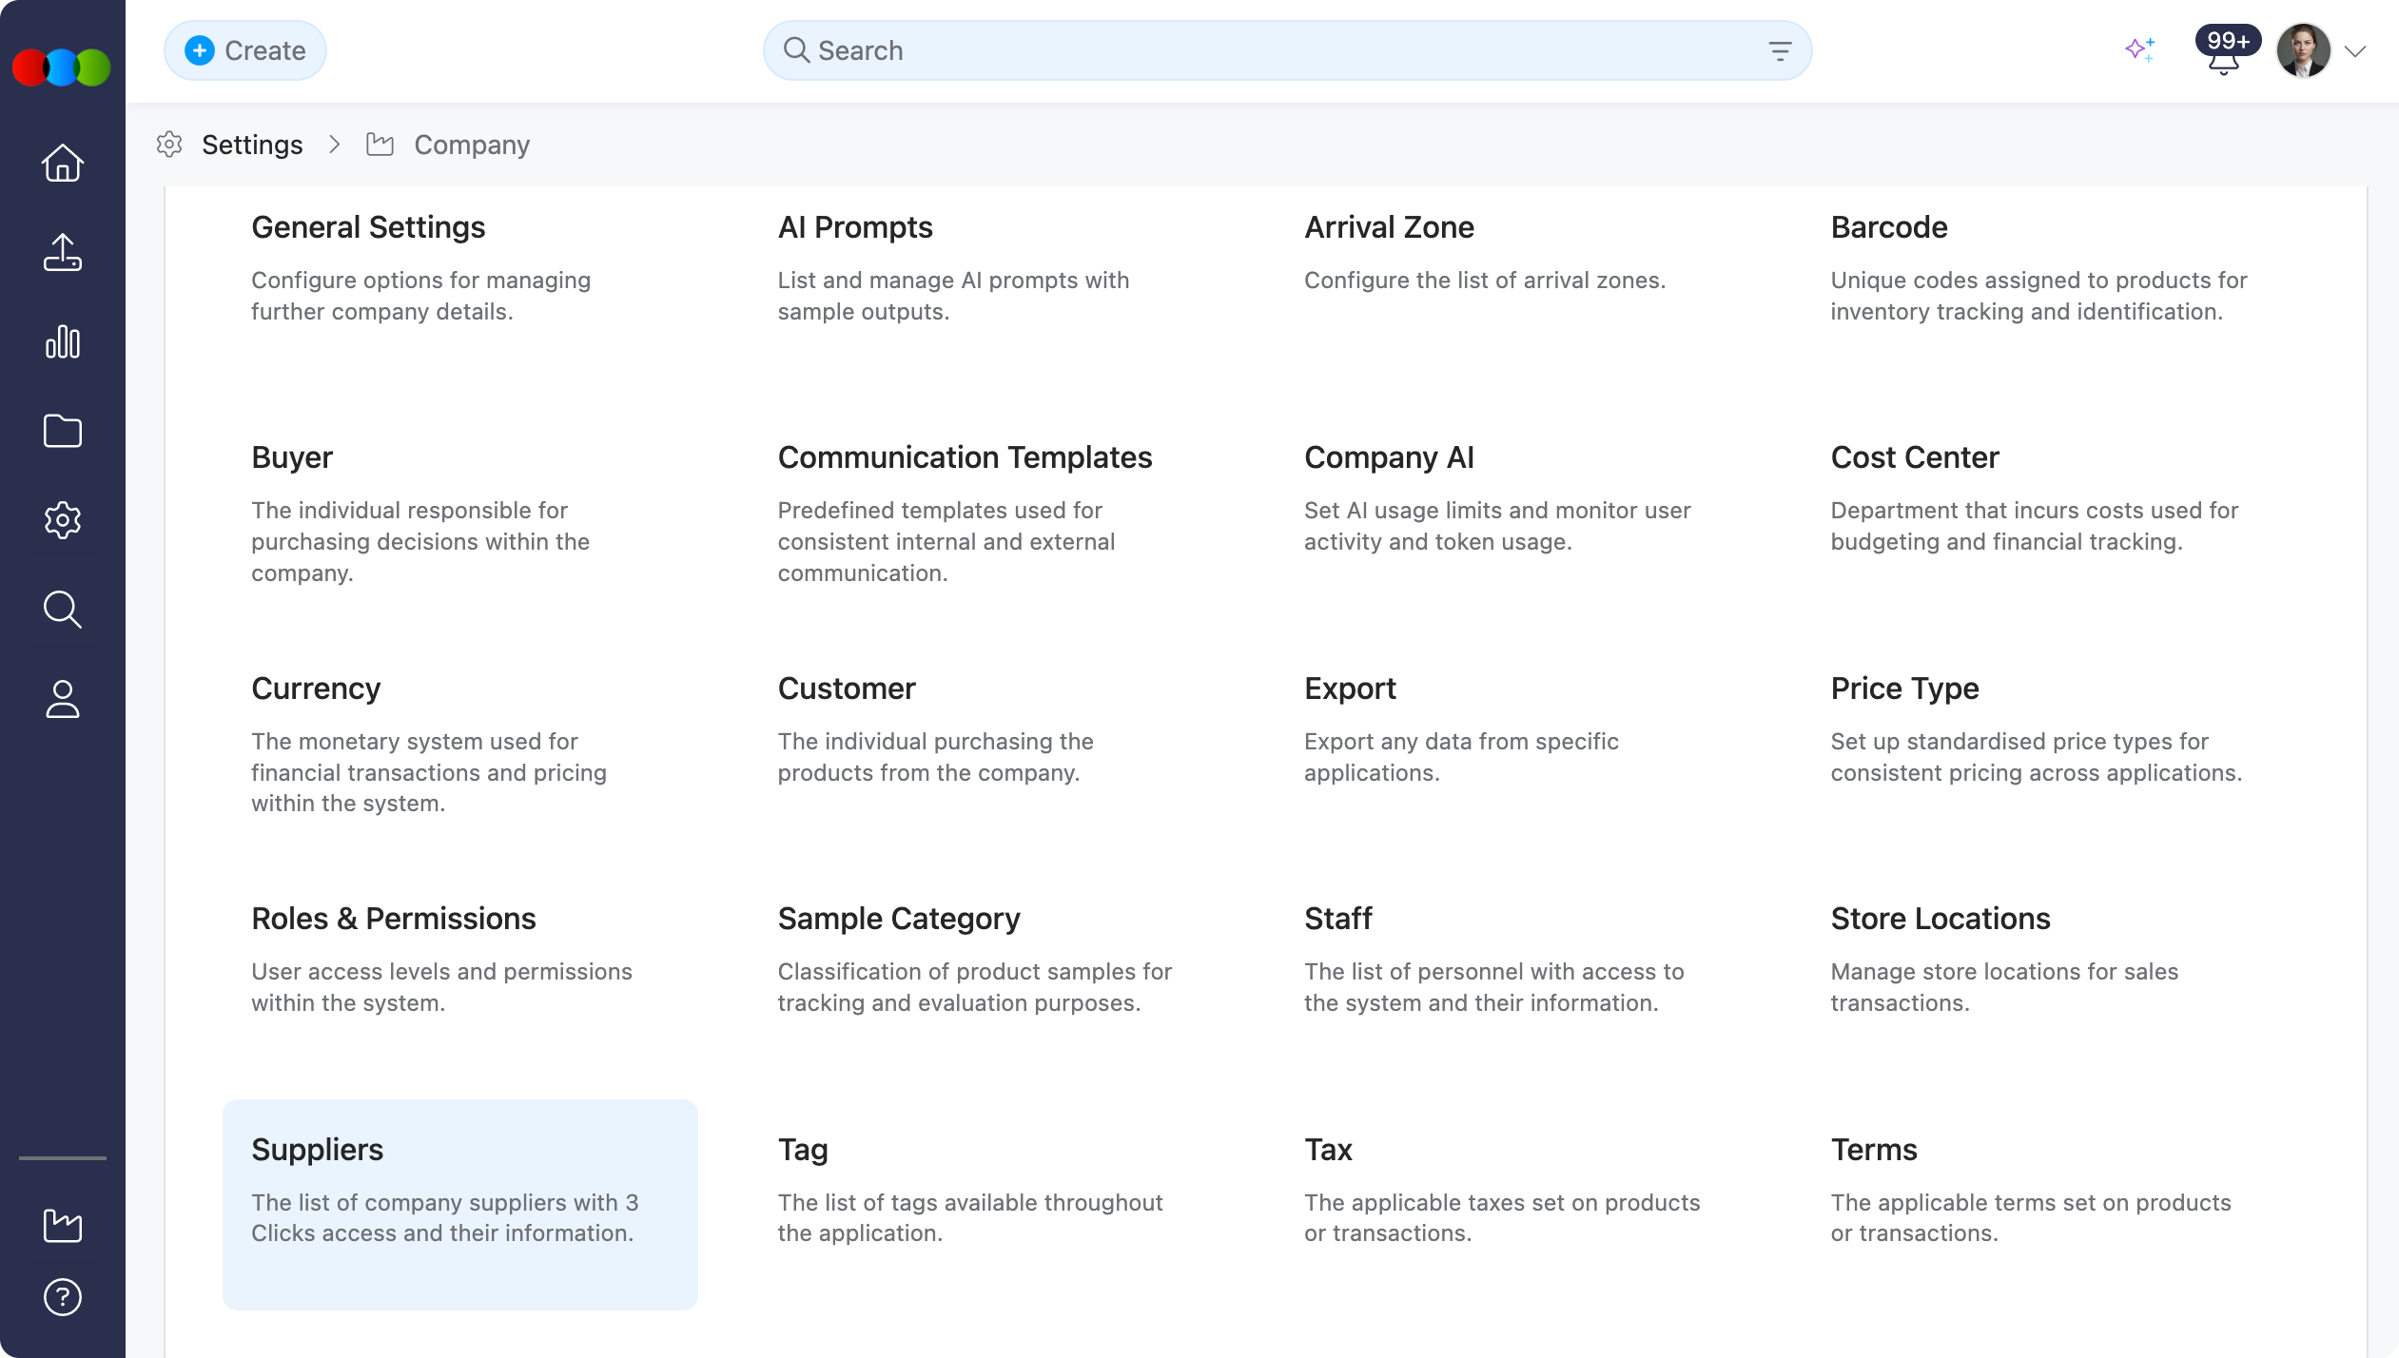Viewport: 2399px width, 1358px height.
Task: Open the bar chart analytics icon
Action: tap(63, 341)
